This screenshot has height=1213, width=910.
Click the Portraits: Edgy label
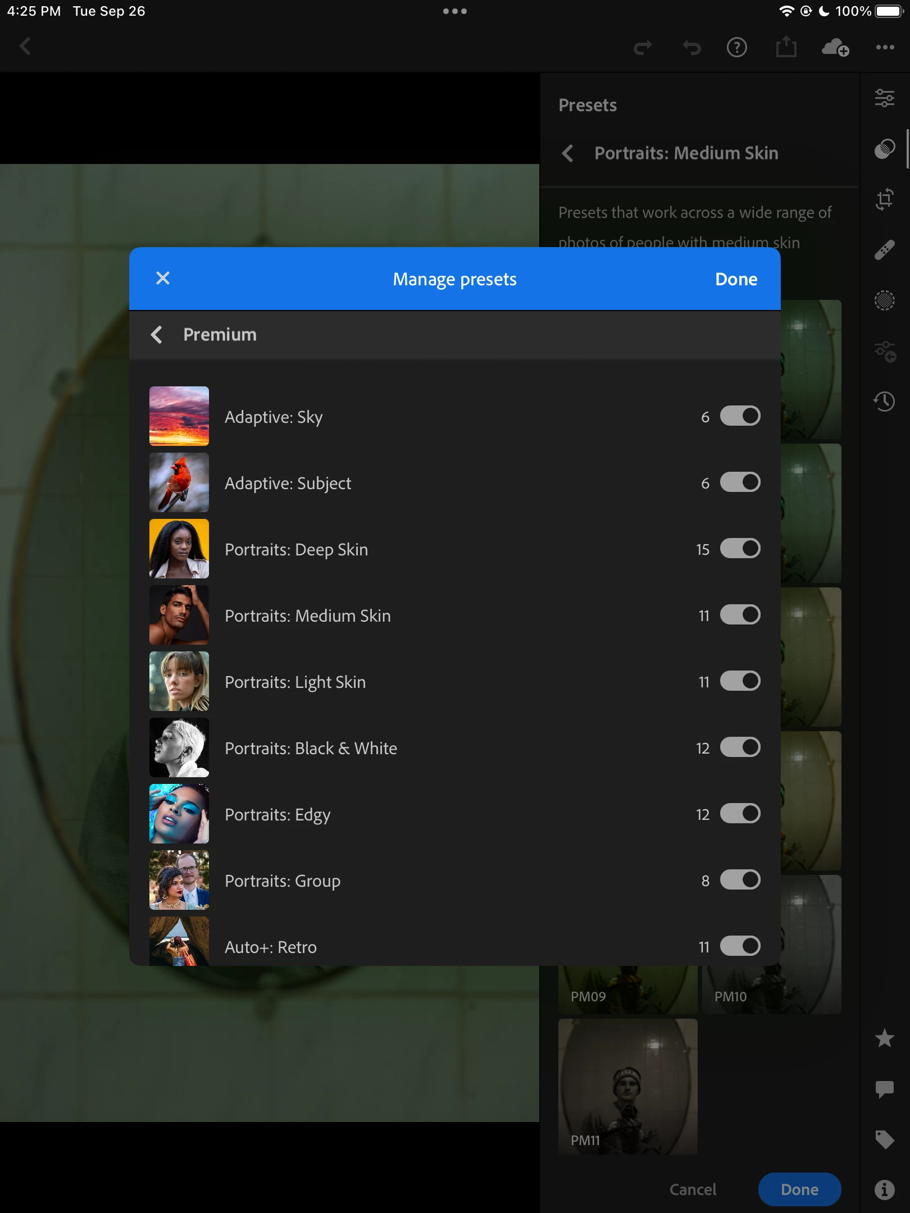pyautogui.click(x=277, y=815)
